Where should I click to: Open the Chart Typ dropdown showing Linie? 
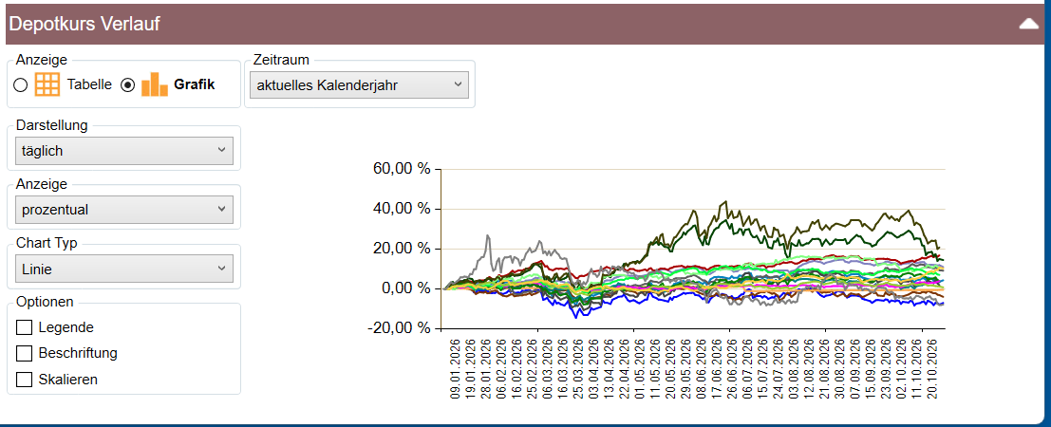pyautogui.click(x=124, y=269)
